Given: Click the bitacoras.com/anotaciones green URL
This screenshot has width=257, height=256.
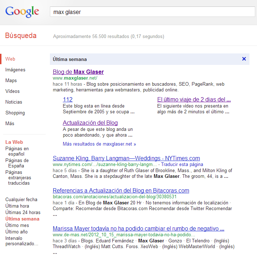Looking at the screenshot, I should pyautogui.click(x=115, y=196).
